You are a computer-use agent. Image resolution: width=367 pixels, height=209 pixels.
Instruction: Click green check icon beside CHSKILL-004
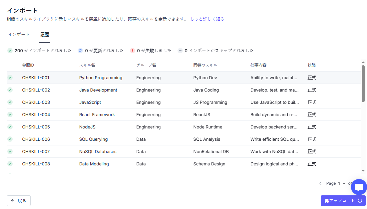click(x=10, y=114)
